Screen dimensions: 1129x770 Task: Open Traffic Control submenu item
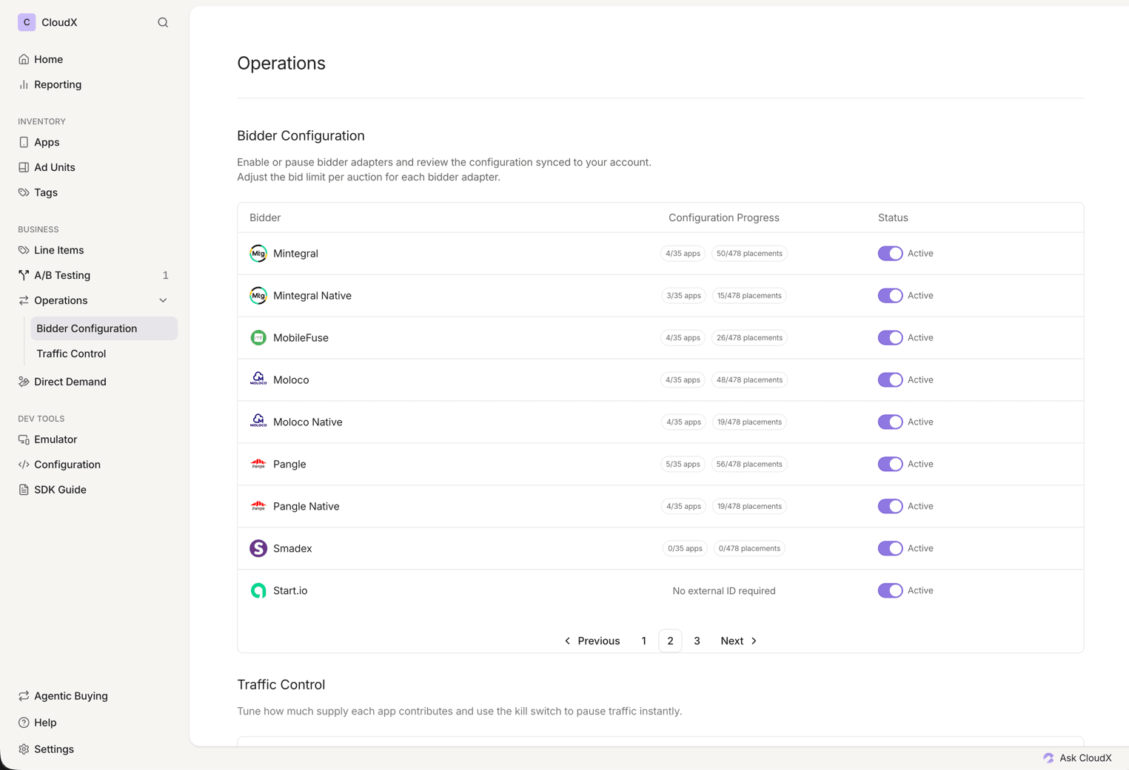[x=104, y=354]
